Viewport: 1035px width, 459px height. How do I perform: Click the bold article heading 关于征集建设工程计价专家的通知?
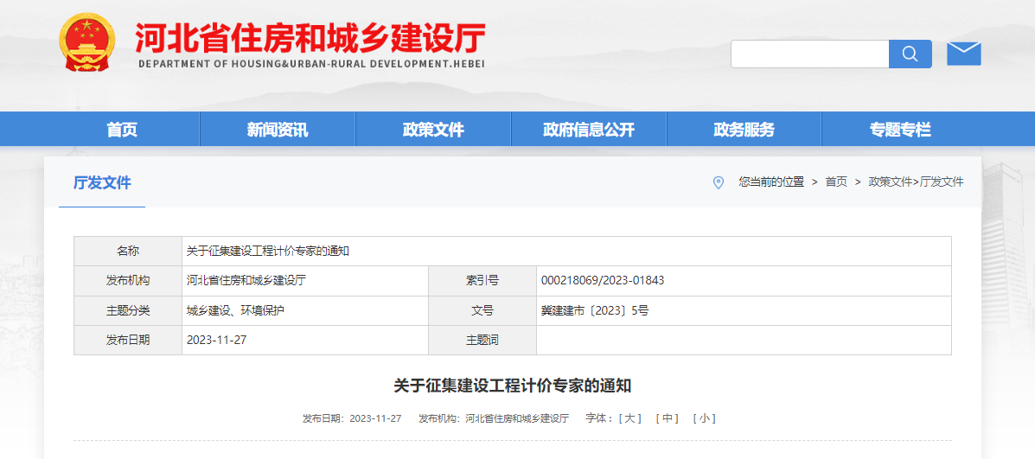tap(513, 386)
